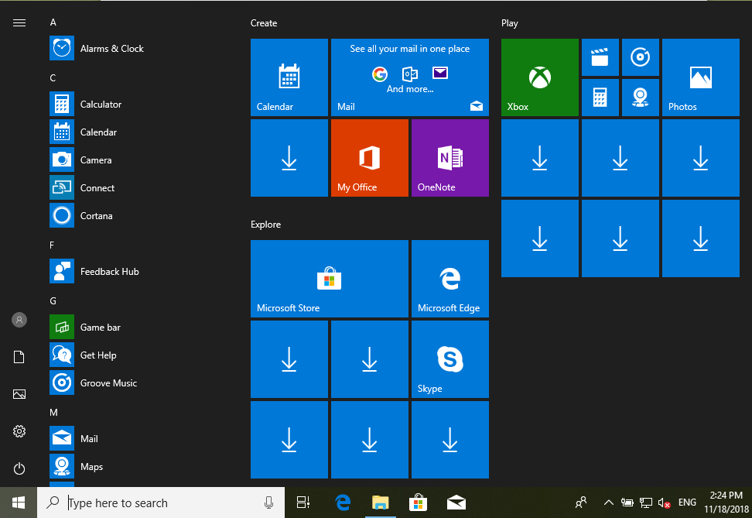Screen dimensions: 752x518
Task: Click the letter F group header
Action: pyautogui.click(x=53, y=245)
